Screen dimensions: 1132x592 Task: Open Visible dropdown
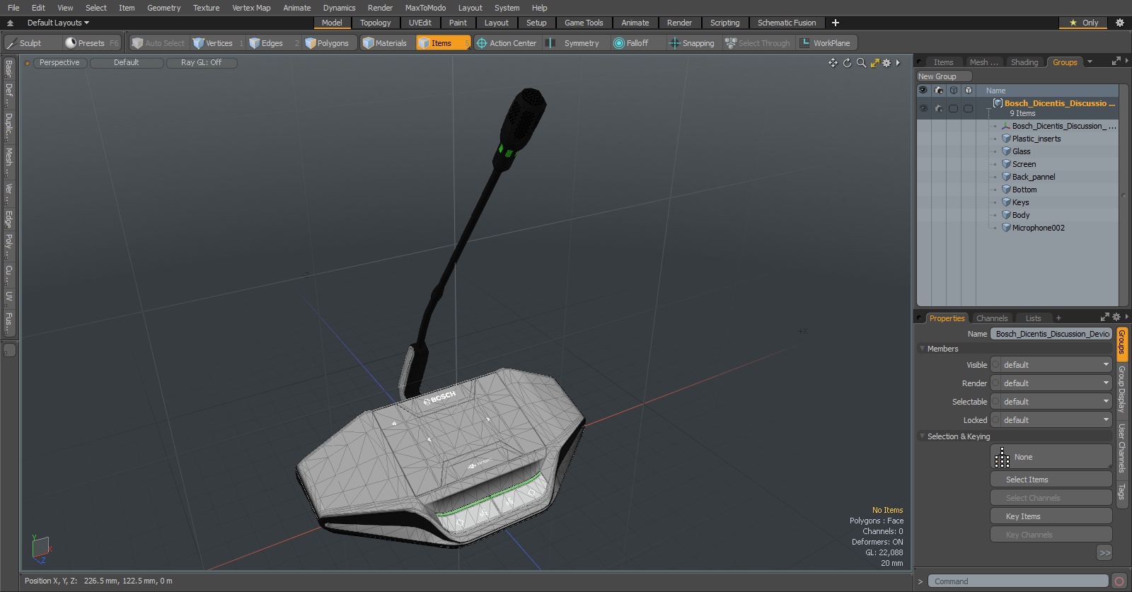(x=1056, y=365)
